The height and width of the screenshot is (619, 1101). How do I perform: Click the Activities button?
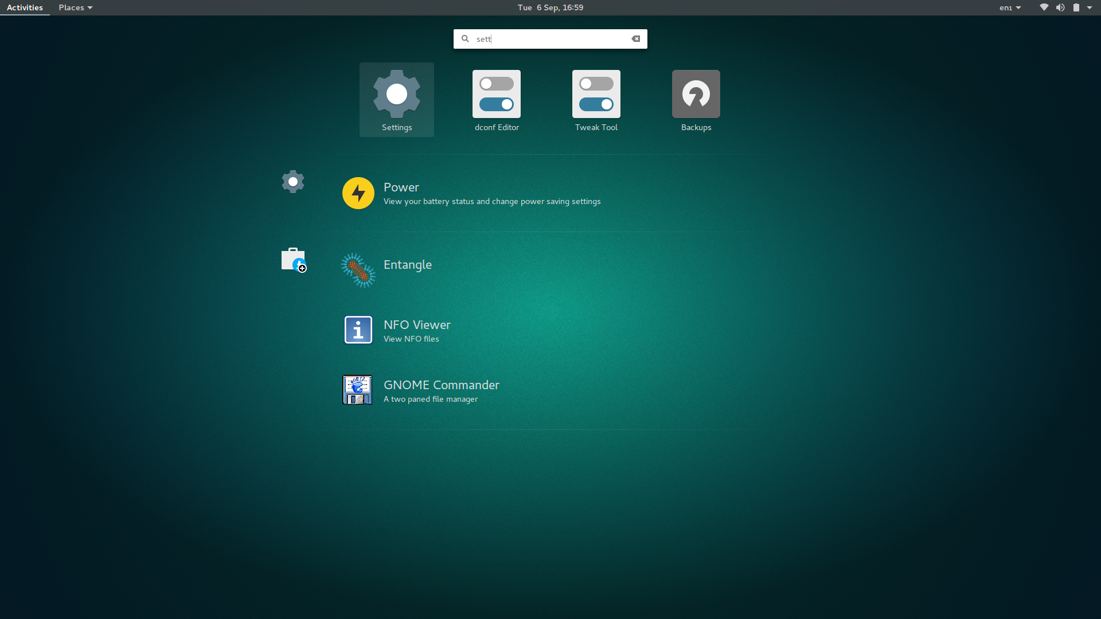(25, 7)
